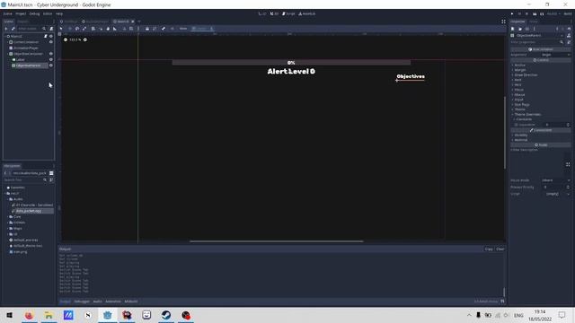
Task: Open Steam from the taskbar
Action: point(166,315)
